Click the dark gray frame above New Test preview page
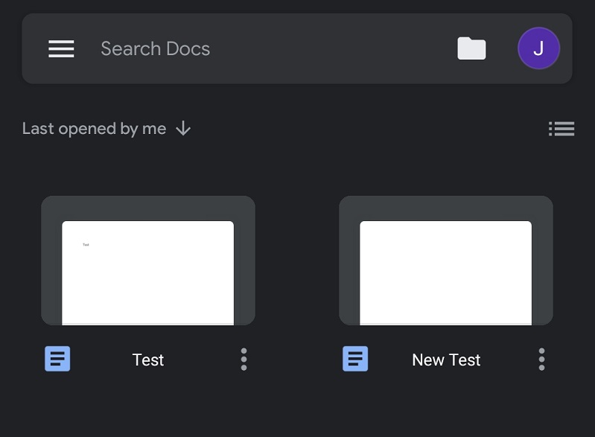The image size is (595, 437). click(x=445, y=208)
